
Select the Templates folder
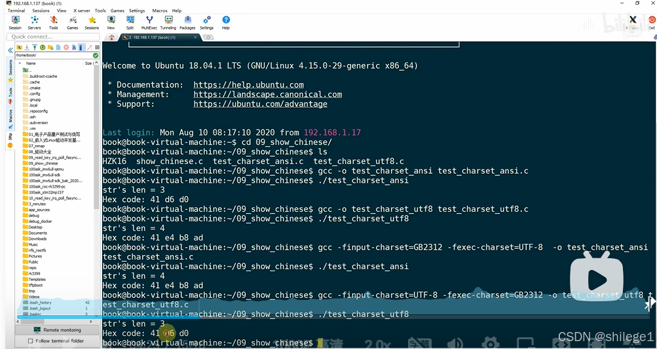(34, 279)
